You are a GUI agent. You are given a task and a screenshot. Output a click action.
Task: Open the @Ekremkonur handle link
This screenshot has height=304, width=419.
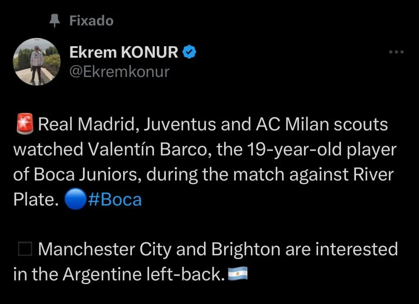point(119,72)
